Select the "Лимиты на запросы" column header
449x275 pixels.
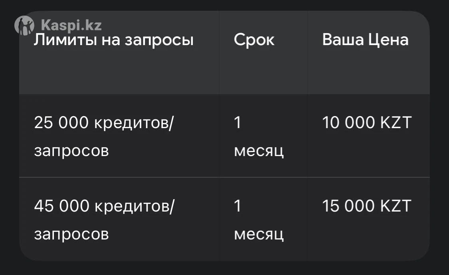pyautogui.click(x=114, y=40)
